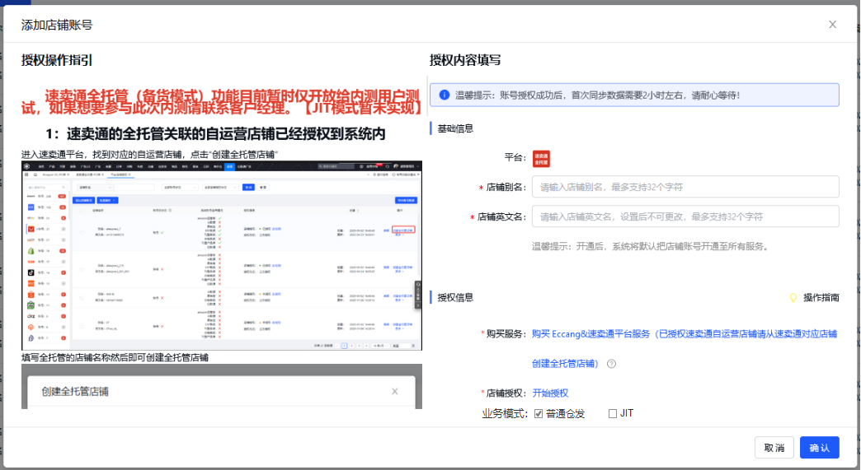Click the step 1 heading about 全托管关联的自运营店铺
The height and width of the screenshot is (470, 861).
coord(215,133)
